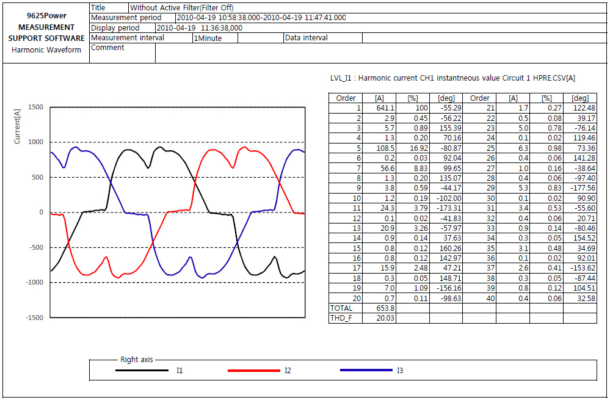Click the LVL_I1 harmonic current table caption
The image size is (610, 400).
(x=452, y=78)
